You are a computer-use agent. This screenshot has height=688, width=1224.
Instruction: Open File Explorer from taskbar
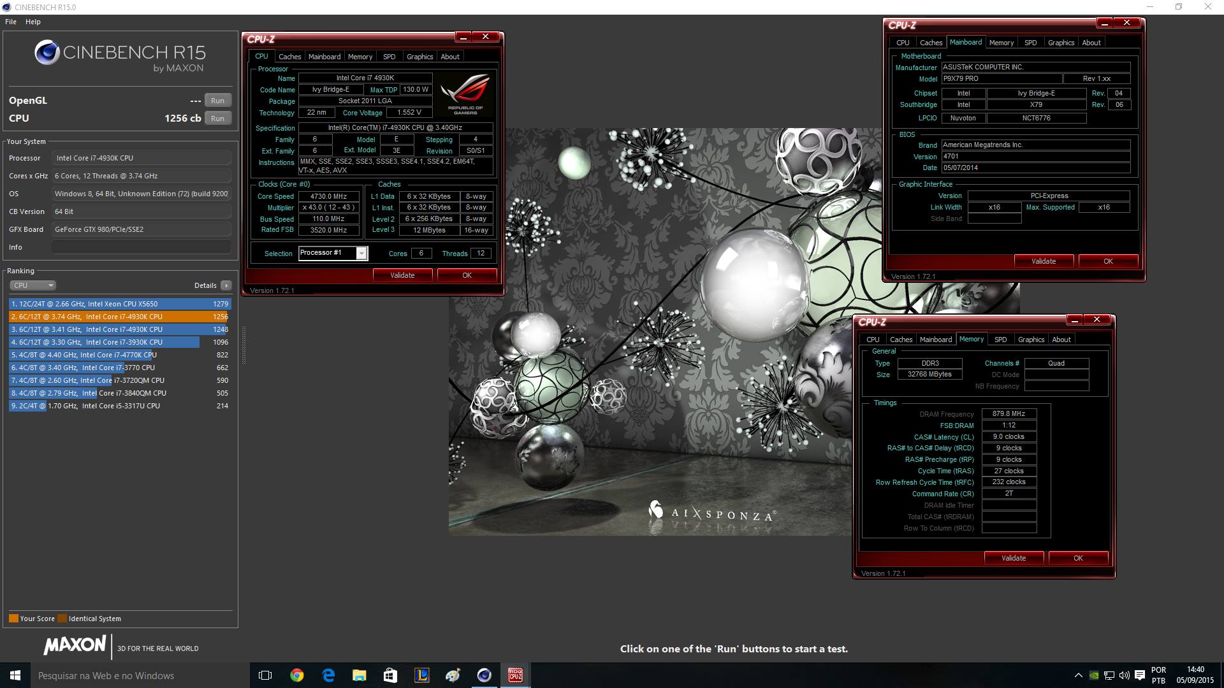tap(360, 675)
